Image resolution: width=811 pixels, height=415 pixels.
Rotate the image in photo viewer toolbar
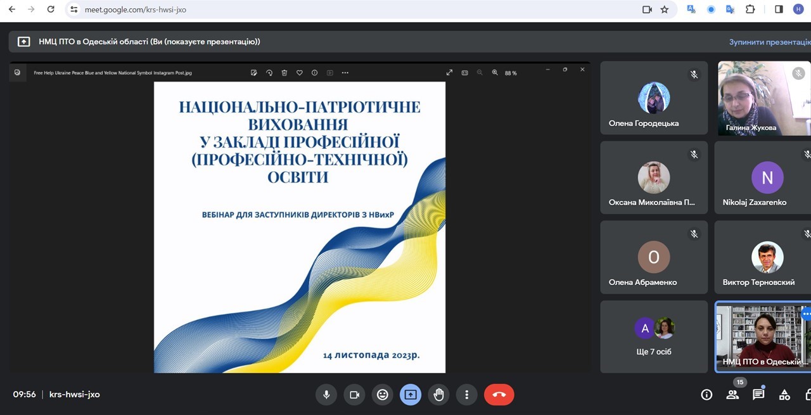(x=269, y=73)
